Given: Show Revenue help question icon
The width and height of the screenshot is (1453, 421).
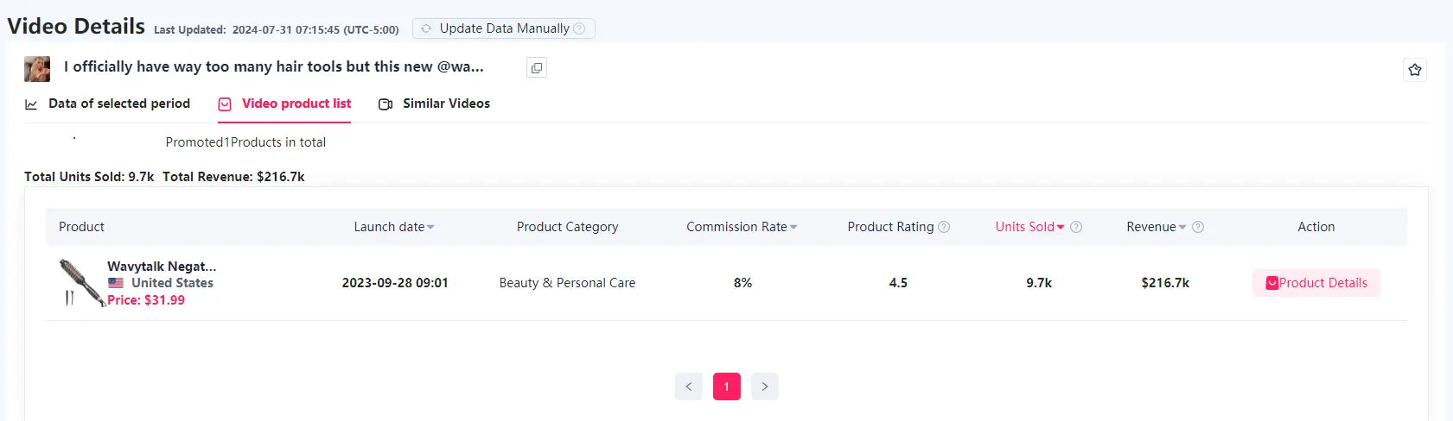Looking at the screenshot, I should coord(1198,227).
